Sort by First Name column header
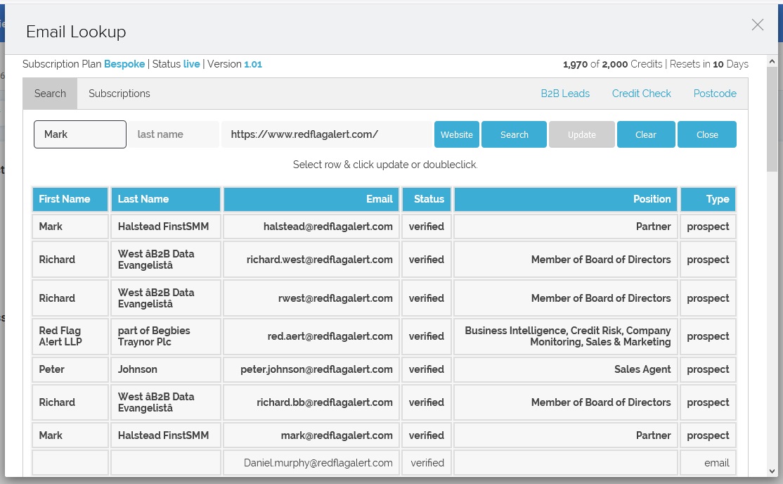 click(x=70, y=199)
